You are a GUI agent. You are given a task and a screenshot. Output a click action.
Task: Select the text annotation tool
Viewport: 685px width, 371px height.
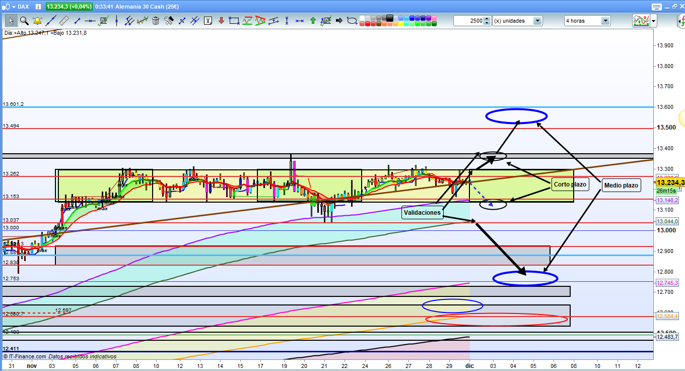(x=208, y=21)
